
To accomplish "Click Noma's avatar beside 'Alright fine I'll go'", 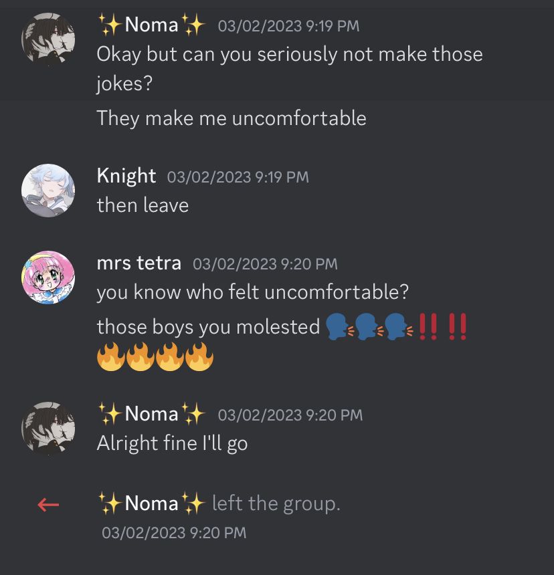I will 48,429.
